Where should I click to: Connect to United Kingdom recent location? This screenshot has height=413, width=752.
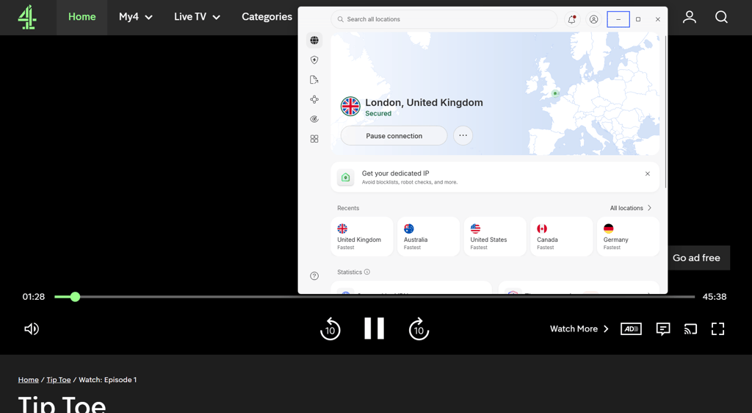click(361, 237)
